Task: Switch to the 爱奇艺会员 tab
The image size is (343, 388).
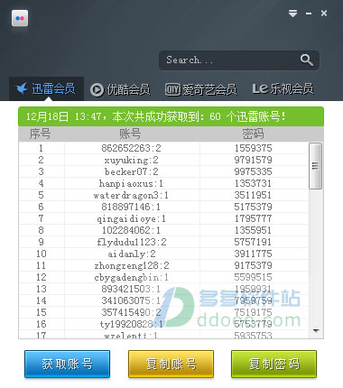Action: [x=200, y=89]
